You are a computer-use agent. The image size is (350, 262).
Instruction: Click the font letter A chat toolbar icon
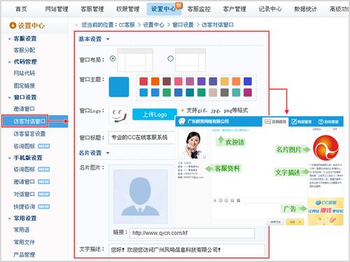point(215,200)
